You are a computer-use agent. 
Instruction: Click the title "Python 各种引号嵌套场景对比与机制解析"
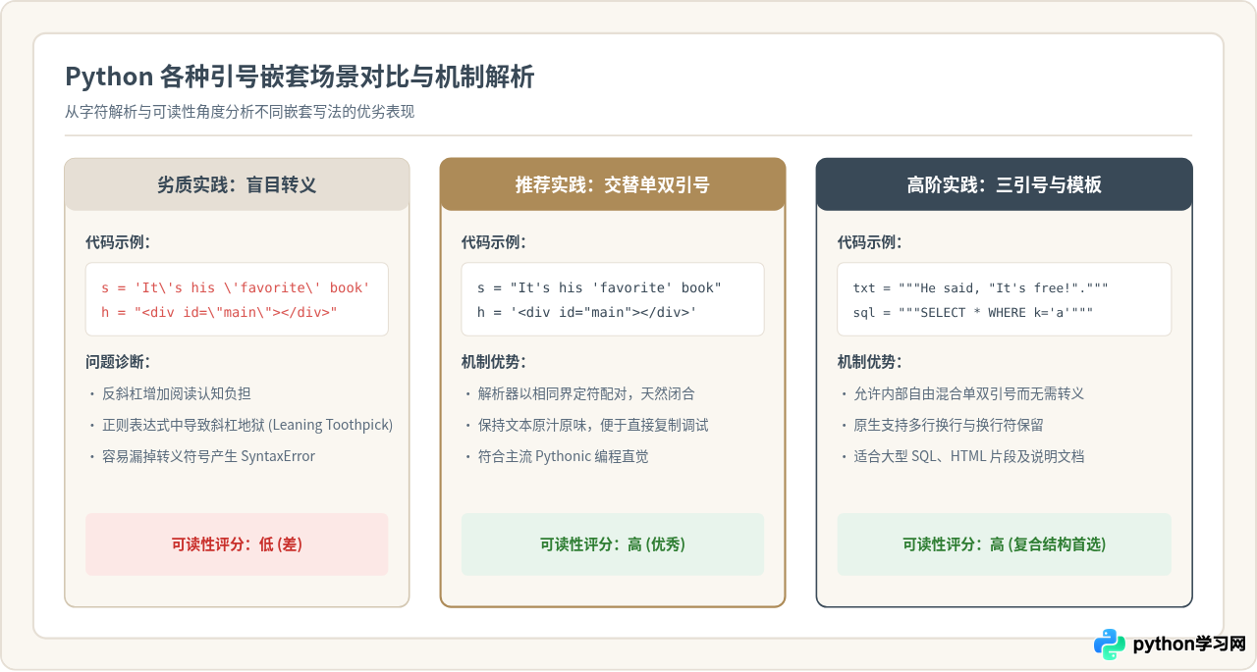(300, 77)
